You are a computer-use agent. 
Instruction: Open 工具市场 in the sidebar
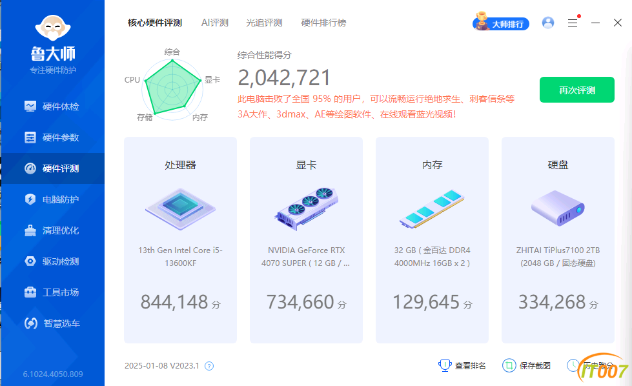click(52, 292)
